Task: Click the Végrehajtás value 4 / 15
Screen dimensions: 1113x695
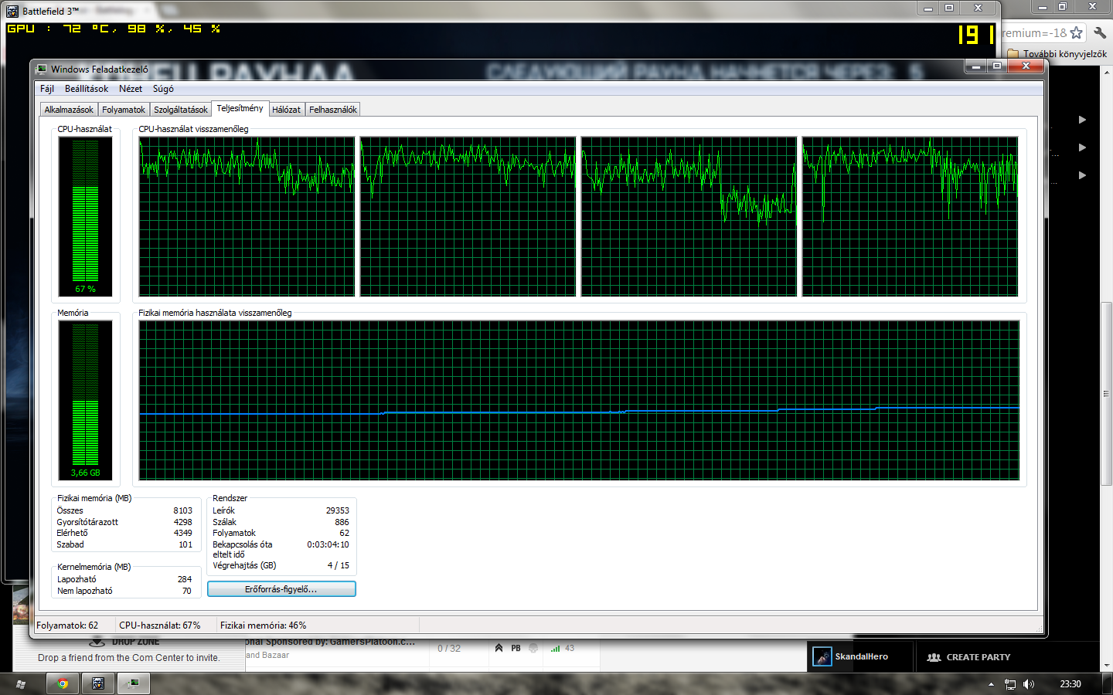Action: click(x=338, y=565)
